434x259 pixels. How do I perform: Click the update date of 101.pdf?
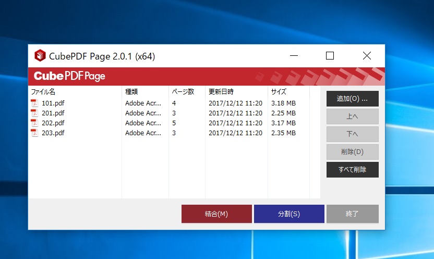[x=235, y=103]
